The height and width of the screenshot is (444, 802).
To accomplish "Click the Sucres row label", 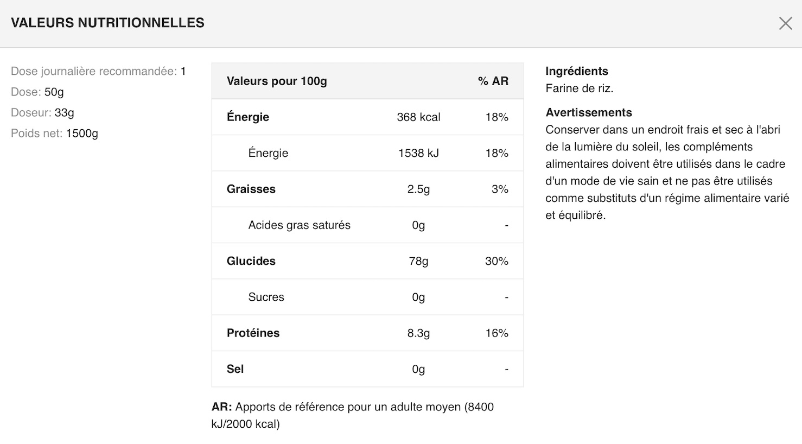I will [266, 297].
